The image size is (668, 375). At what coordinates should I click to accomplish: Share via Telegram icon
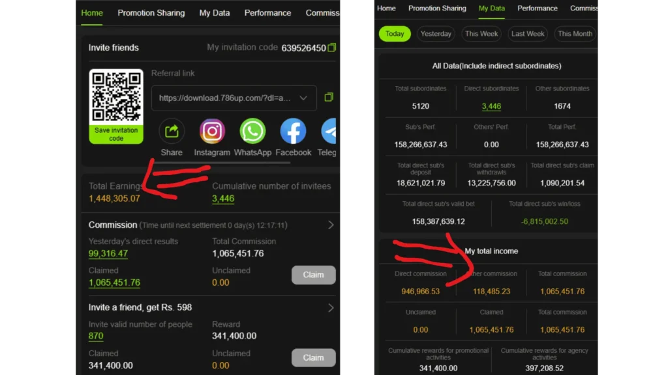(x=329, y=131)
